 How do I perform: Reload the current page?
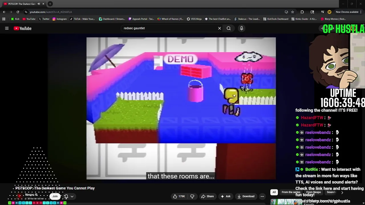click(x=18, y=12)
